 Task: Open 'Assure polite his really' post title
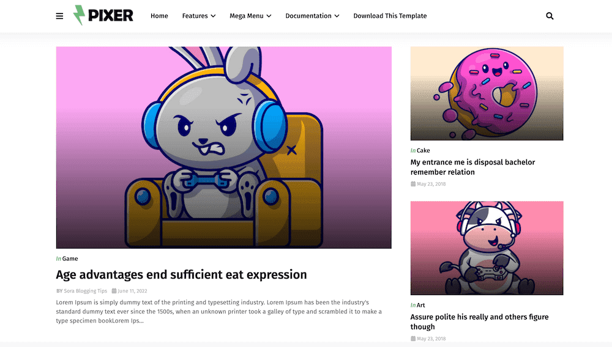click(x=479, y=322)
